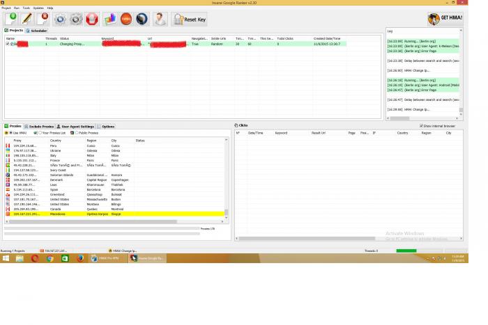This screenshot has height=325, width=488.
Task: Click the dark blue globe toolbar icon
Action: [142, 19]
